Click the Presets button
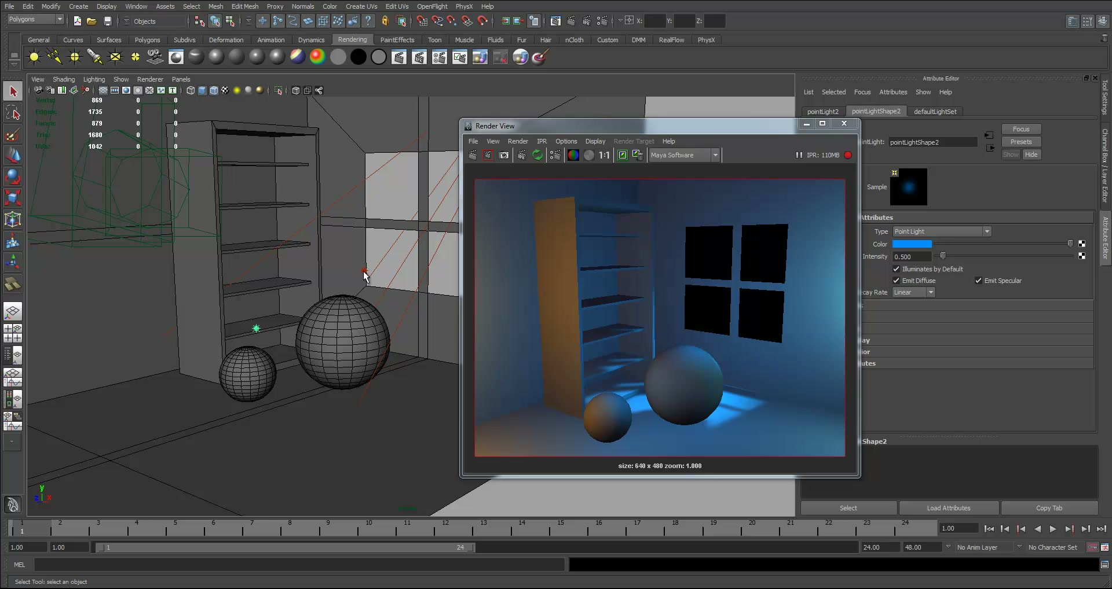1112x589 pixels. coord(1021,142)
